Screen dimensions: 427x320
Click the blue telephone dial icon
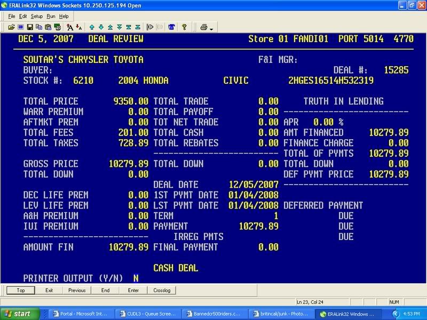(x=171, y=27)
